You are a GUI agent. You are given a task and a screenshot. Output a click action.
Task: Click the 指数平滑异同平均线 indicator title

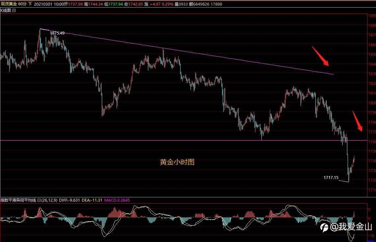[18, 200]
